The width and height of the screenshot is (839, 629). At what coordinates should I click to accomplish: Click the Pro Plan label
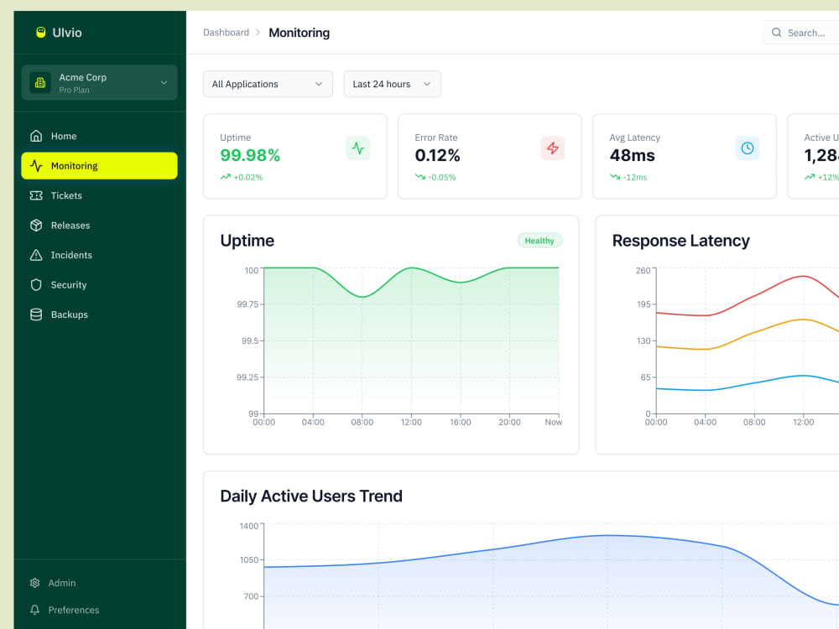75,91
